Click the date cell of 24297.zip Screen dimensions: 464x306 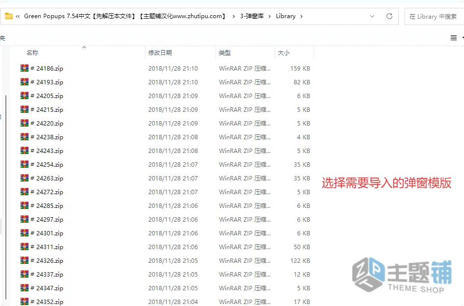coord(173,219)
